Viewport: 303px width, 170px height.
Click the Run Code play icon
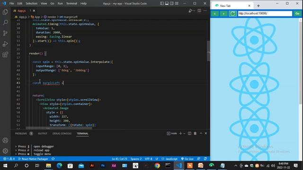point(190,10)
